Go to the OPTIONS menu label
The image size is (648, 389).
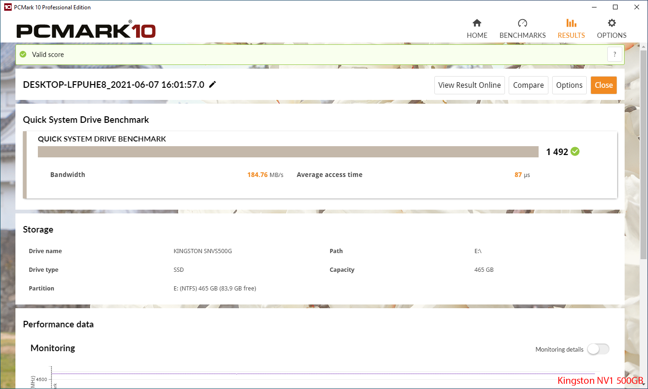point(612,35)
